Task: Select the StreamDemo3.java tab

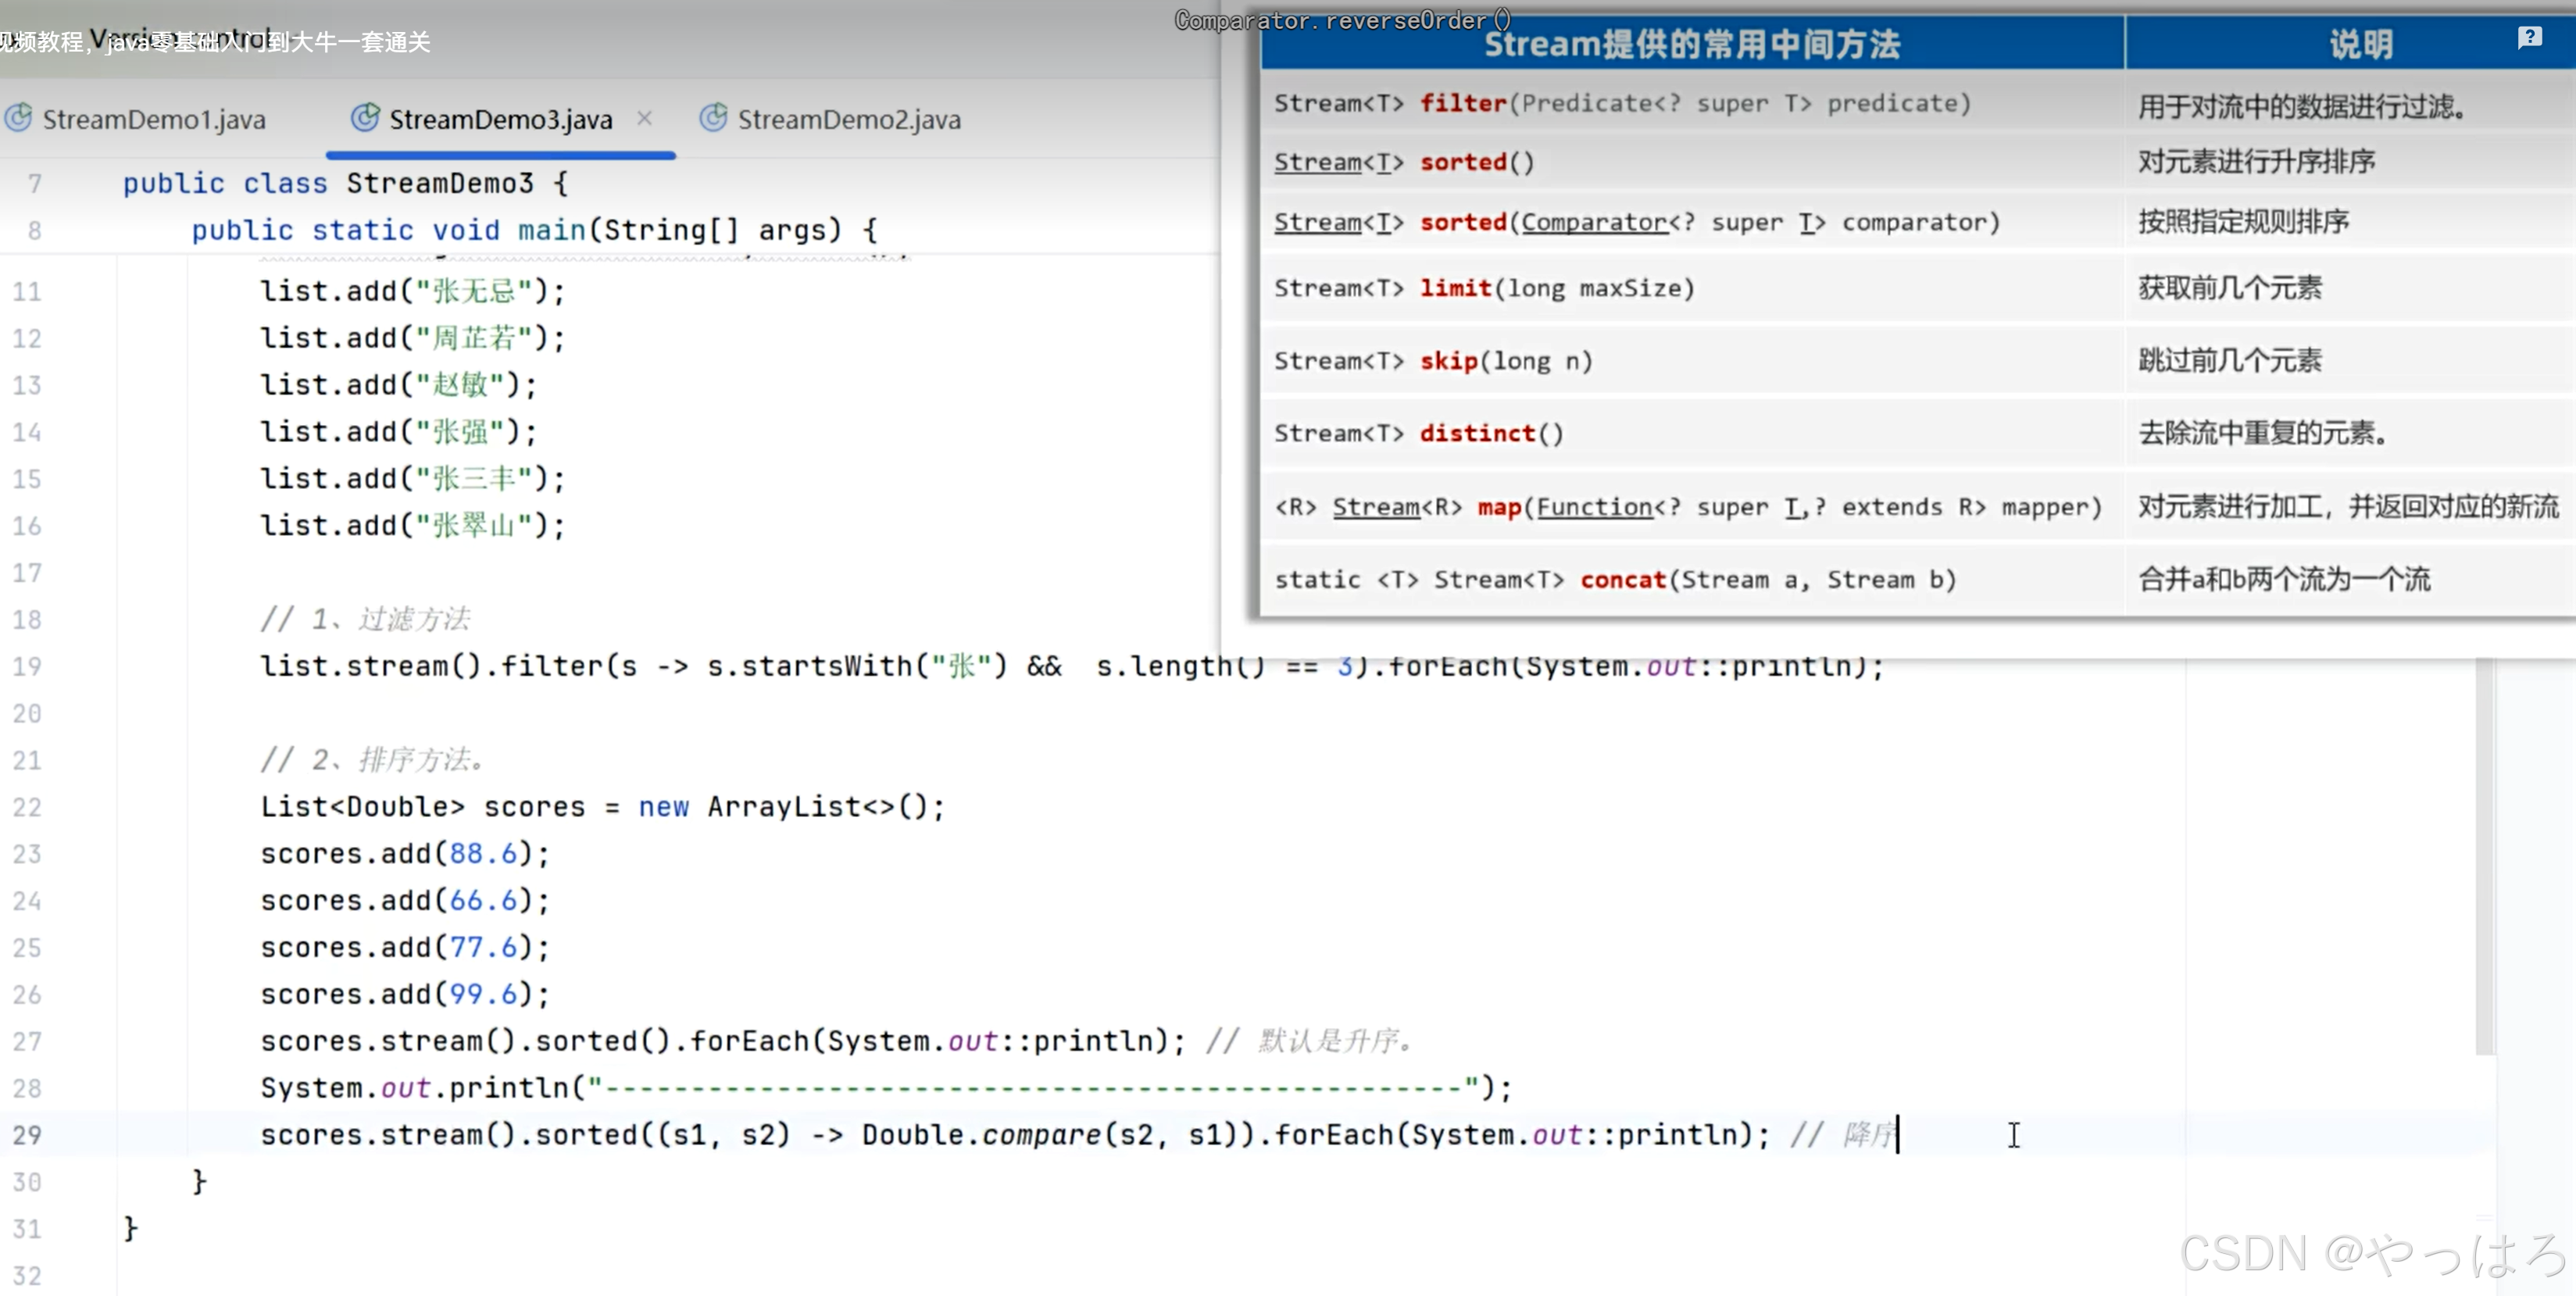Action: [500, 120]
